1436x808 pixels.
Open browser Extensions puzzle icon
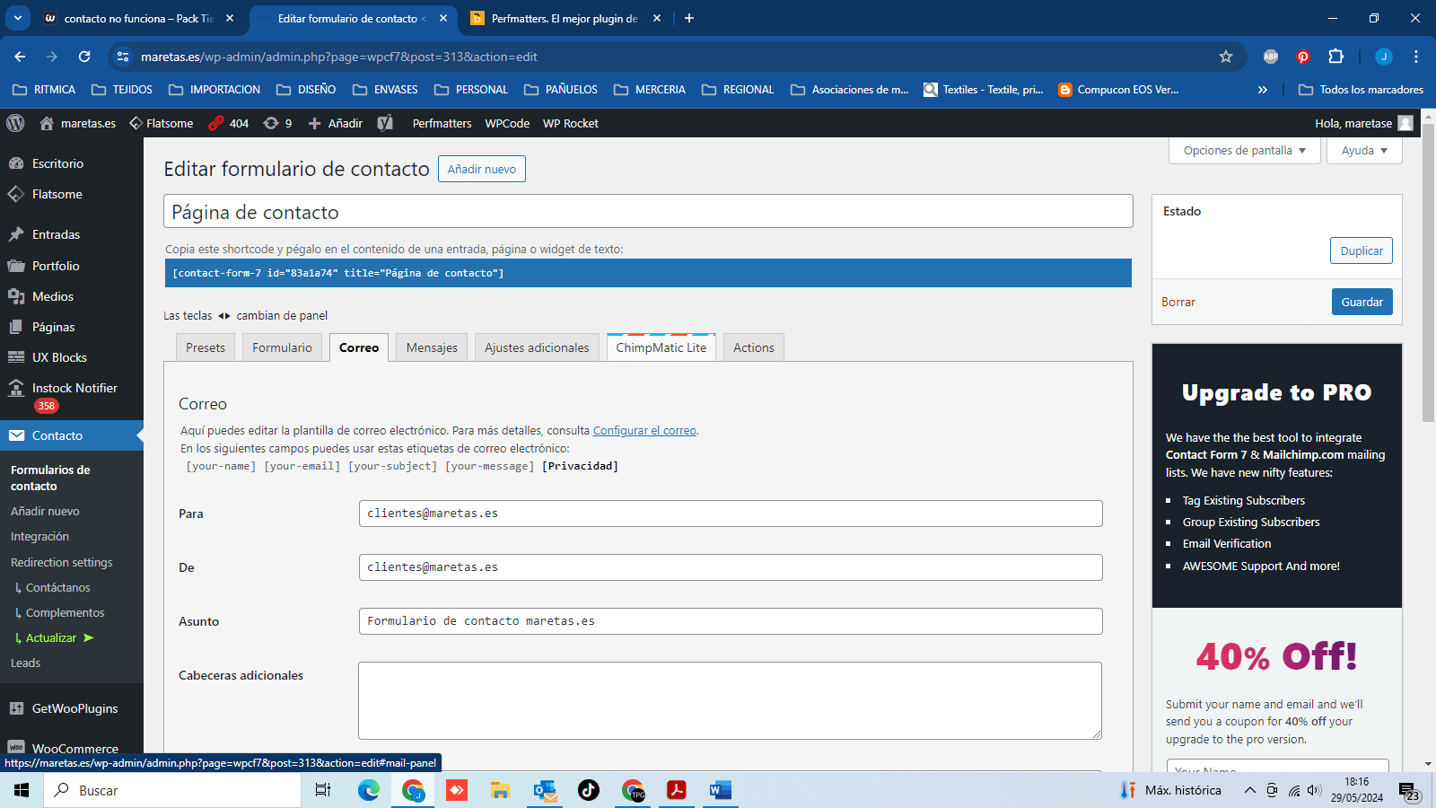pyautogui.click(x=1335, y=57)
